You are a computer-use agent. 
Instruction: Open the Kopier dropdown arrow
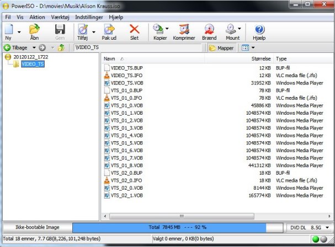click(x=167, y=28)
